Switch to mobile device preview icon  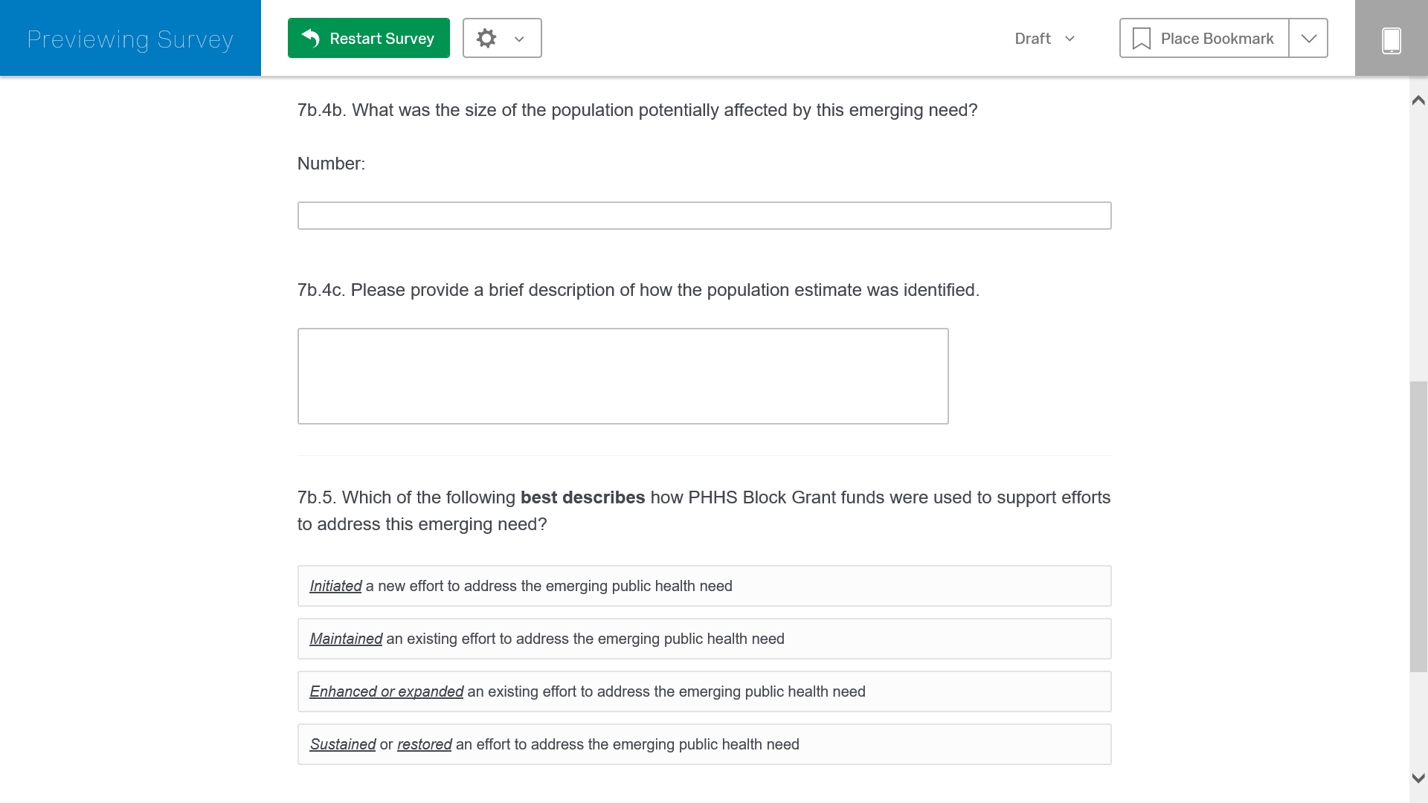pyautogui.click(x=1391, y=39)
